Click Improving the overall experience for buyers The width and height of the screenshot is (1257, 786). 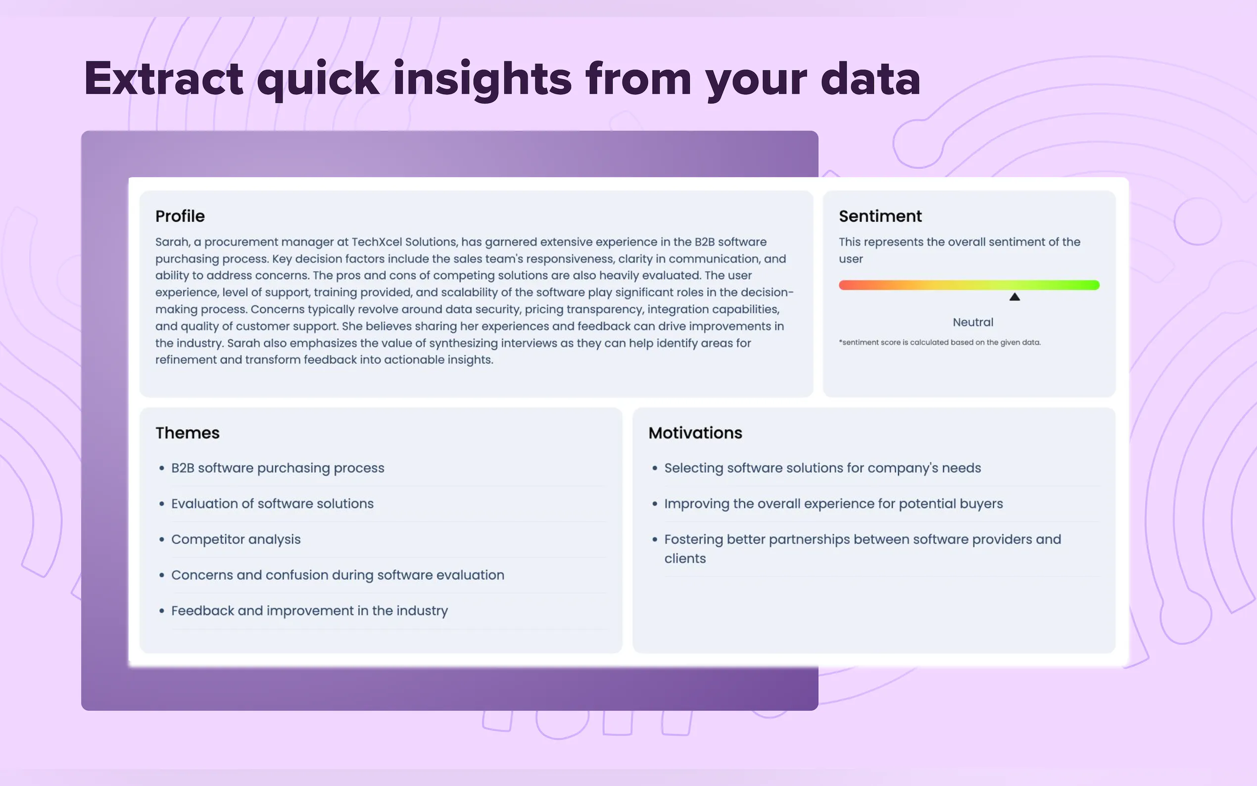(x=833, y=504)
